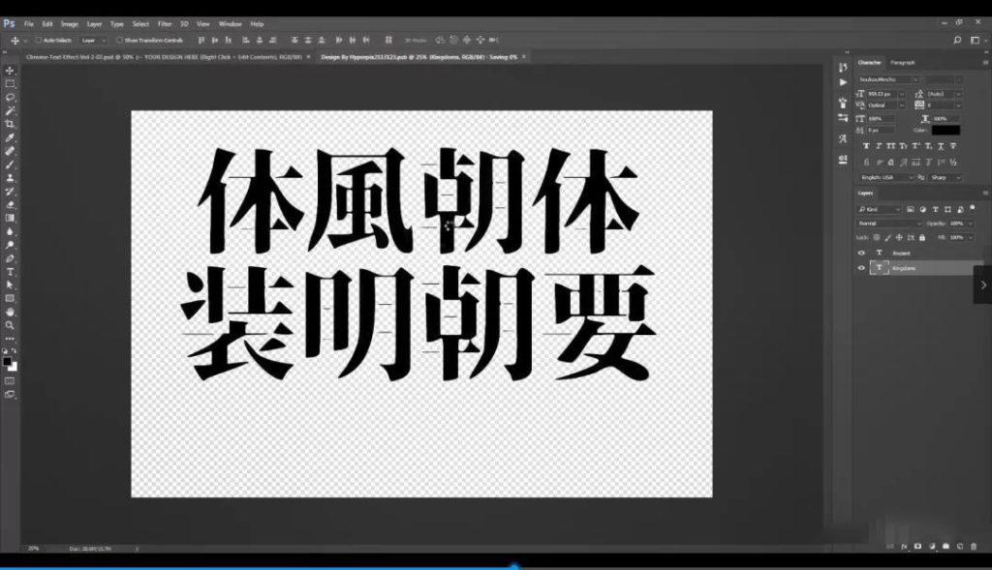Select the Hand tool
Screen dimensions: 992x570
(11, 312)
